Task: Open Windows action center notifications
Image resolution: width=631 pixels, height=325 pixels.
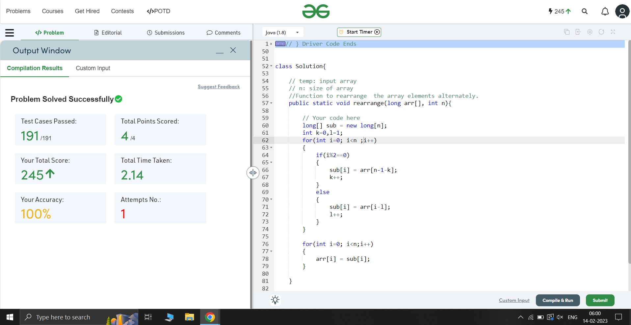Action: tap(618, 317)
